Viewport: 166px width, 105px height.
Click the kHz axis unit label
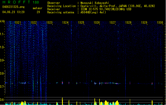coord(2,21)
